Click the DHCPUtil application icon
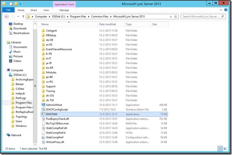This screenshot has height=155, width=232. (x=43, y=114)
